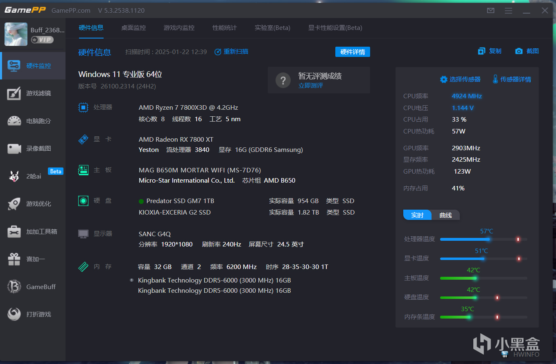The image size is (556, 364).
Task: Click the 打折游戏 sidebar icon
Action: pos(14,314)
